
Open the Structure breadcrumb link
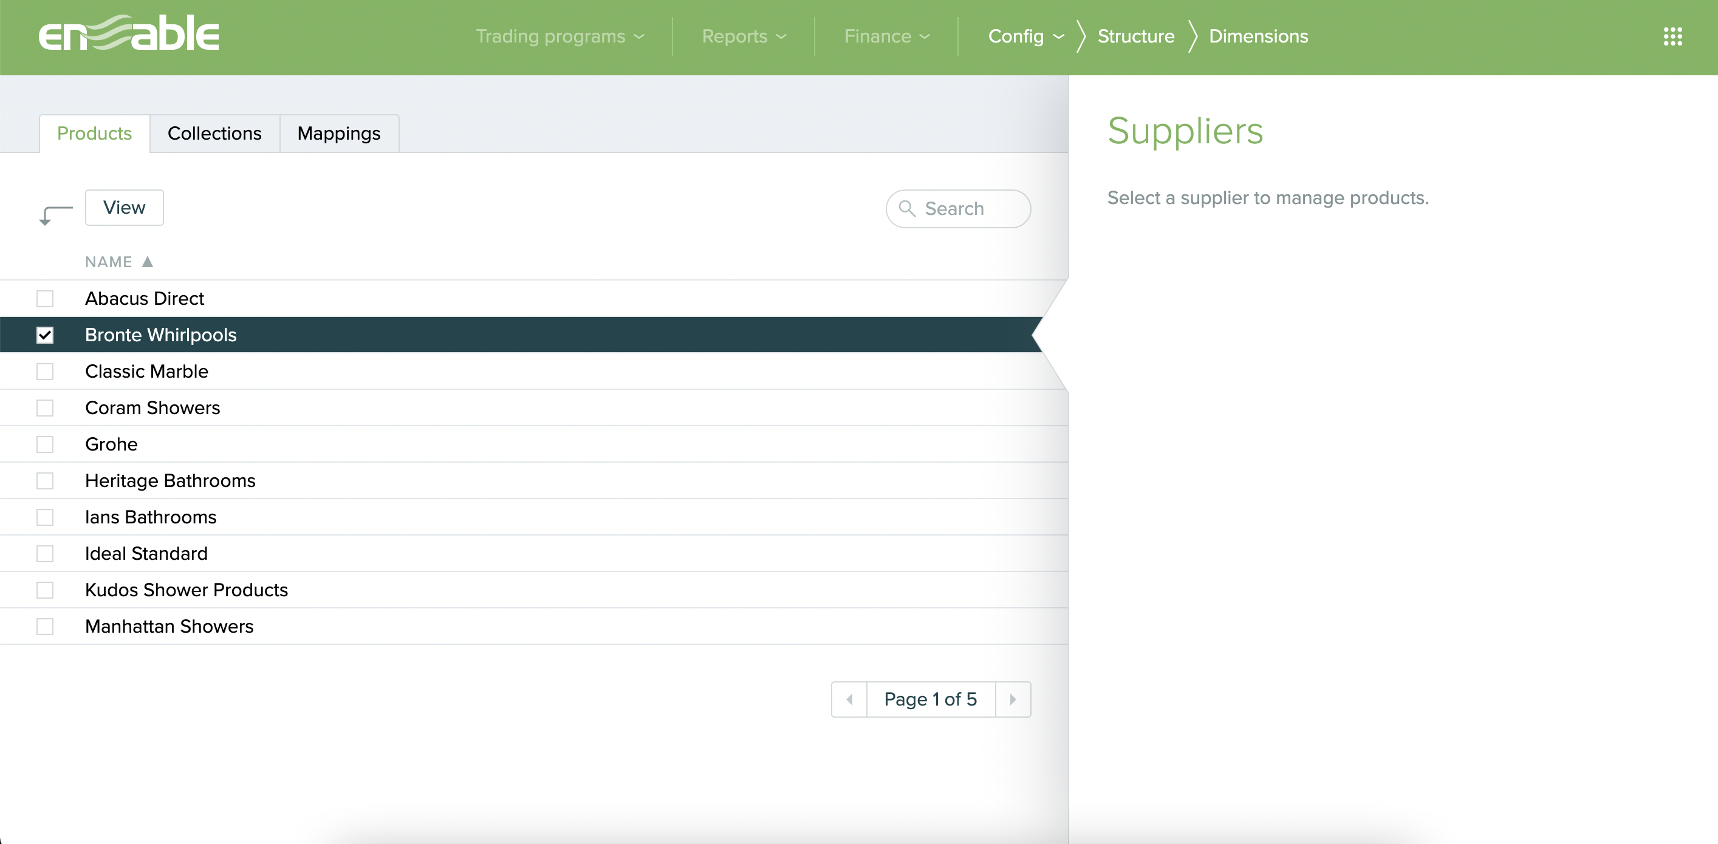[x=1136, y=36]
